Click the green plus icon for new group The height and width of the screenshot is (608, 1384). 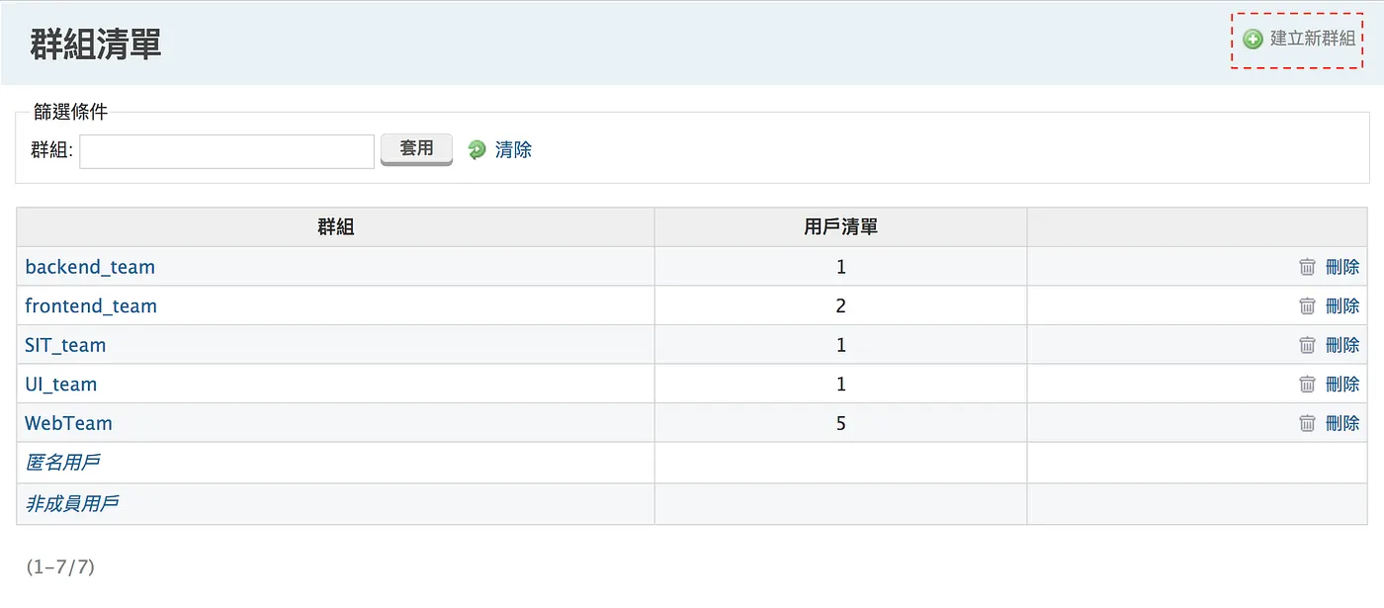point(1253,40)
